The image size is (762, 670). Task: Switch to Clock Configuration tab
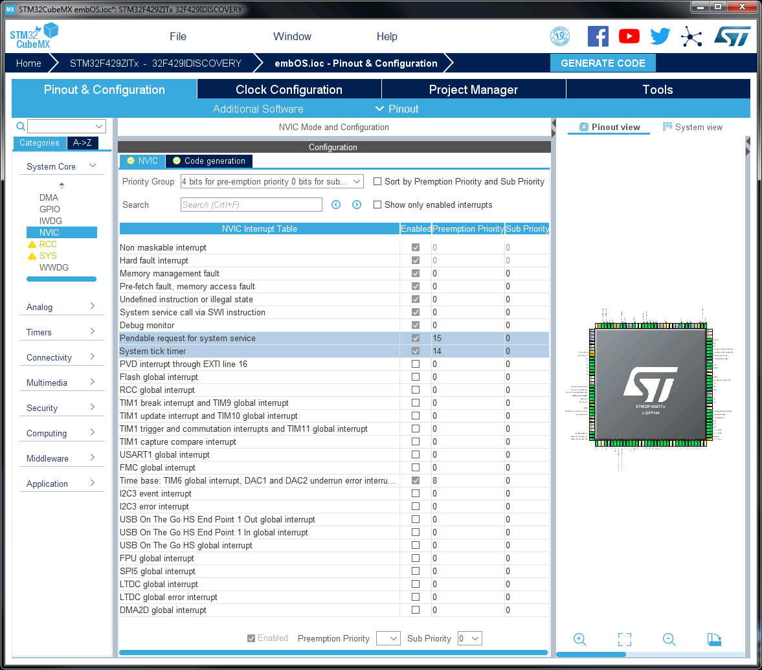[x=289, y=89]
